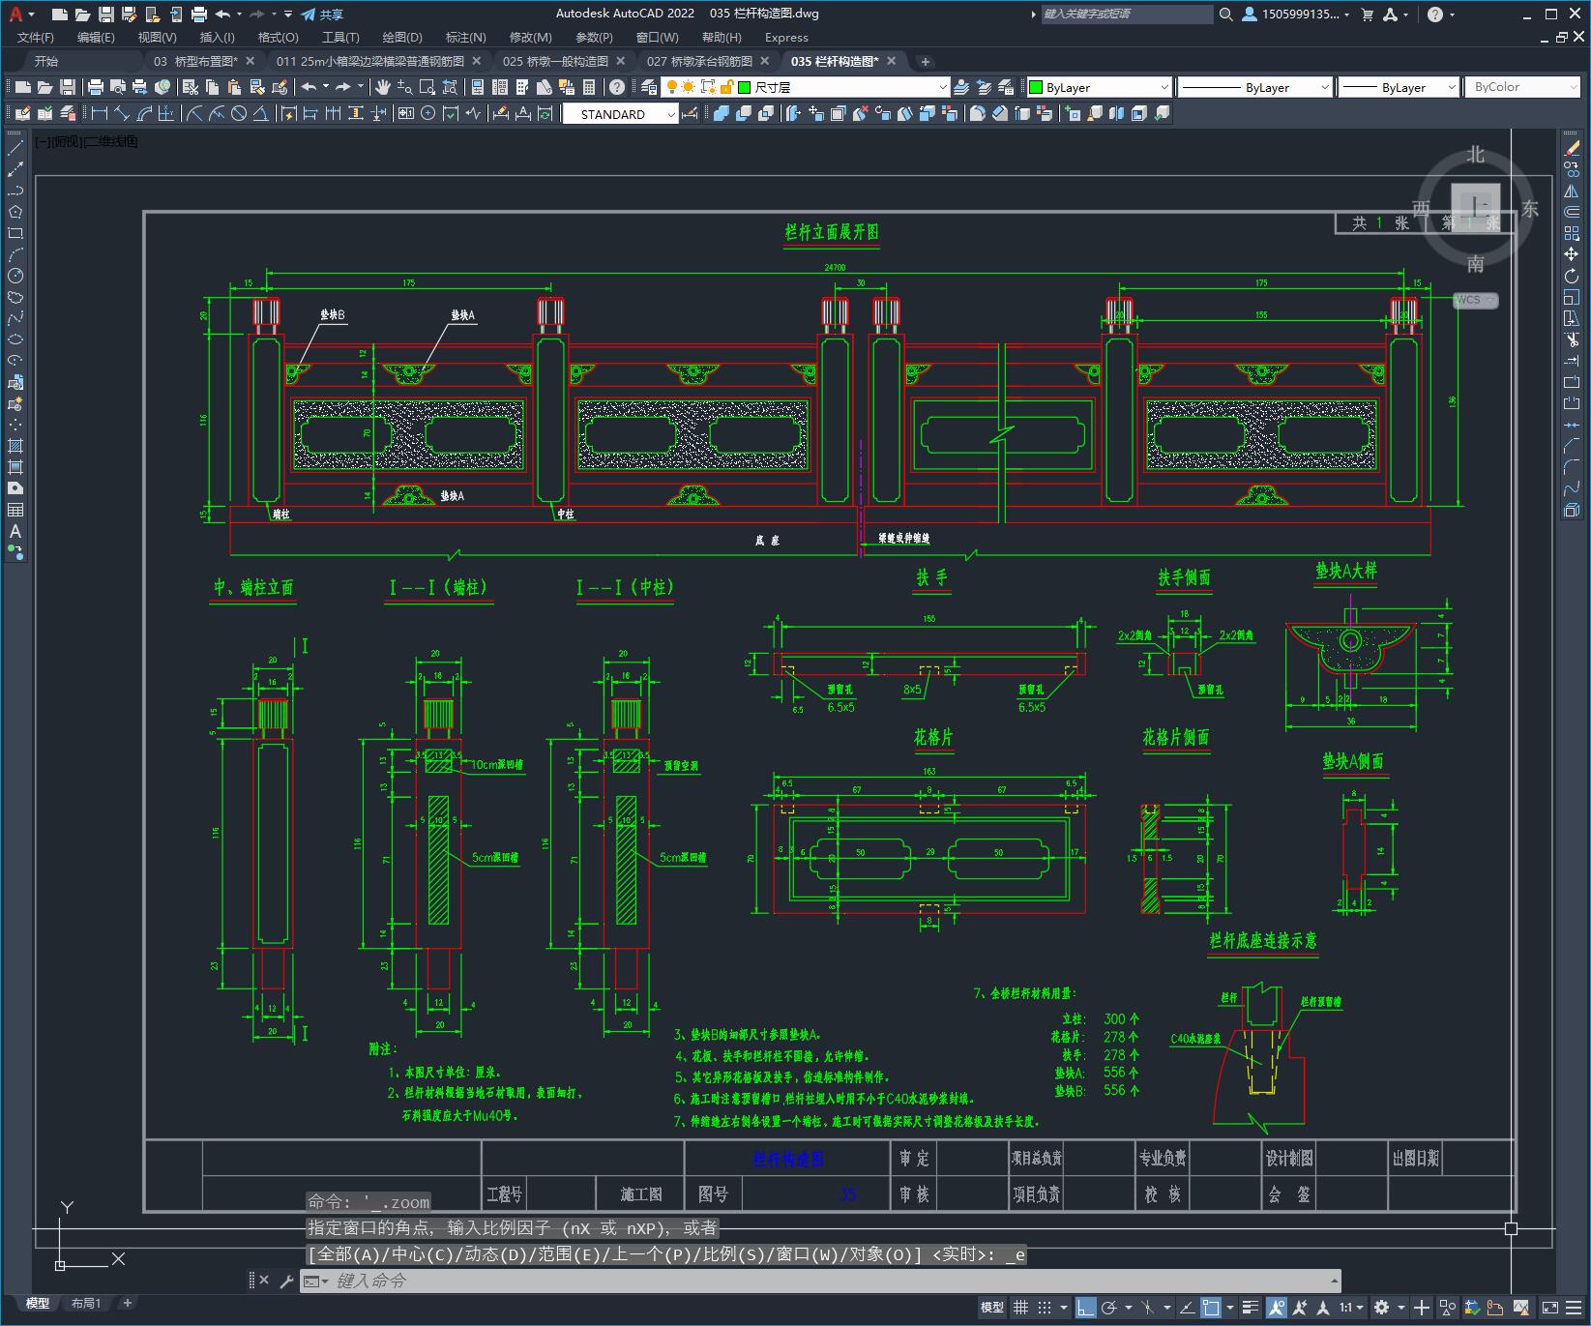Image resolution: width=1591 pixels, height=1326 pixels.
Task: Click the Help question mark toolbar icon
Action: (617, 87)
